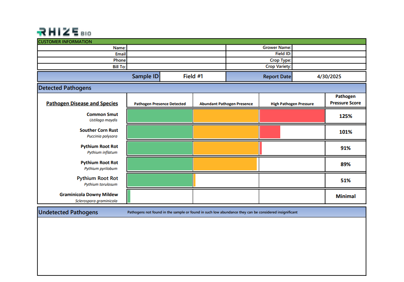Click the red Common Smut pressure bar

(x=292, y=116)
